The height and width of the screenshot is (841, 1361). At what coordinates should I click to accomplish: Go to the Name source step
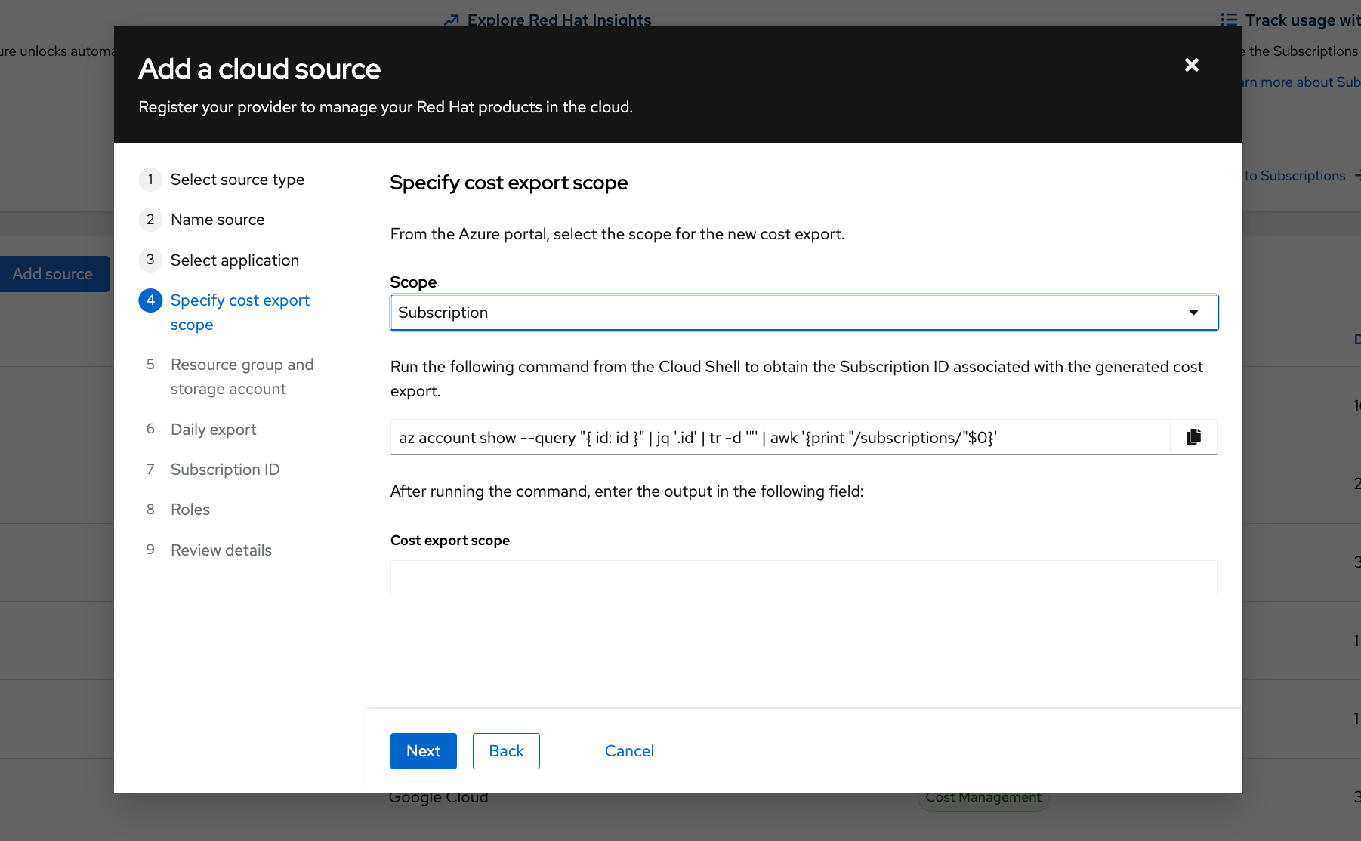click(218, 220)
